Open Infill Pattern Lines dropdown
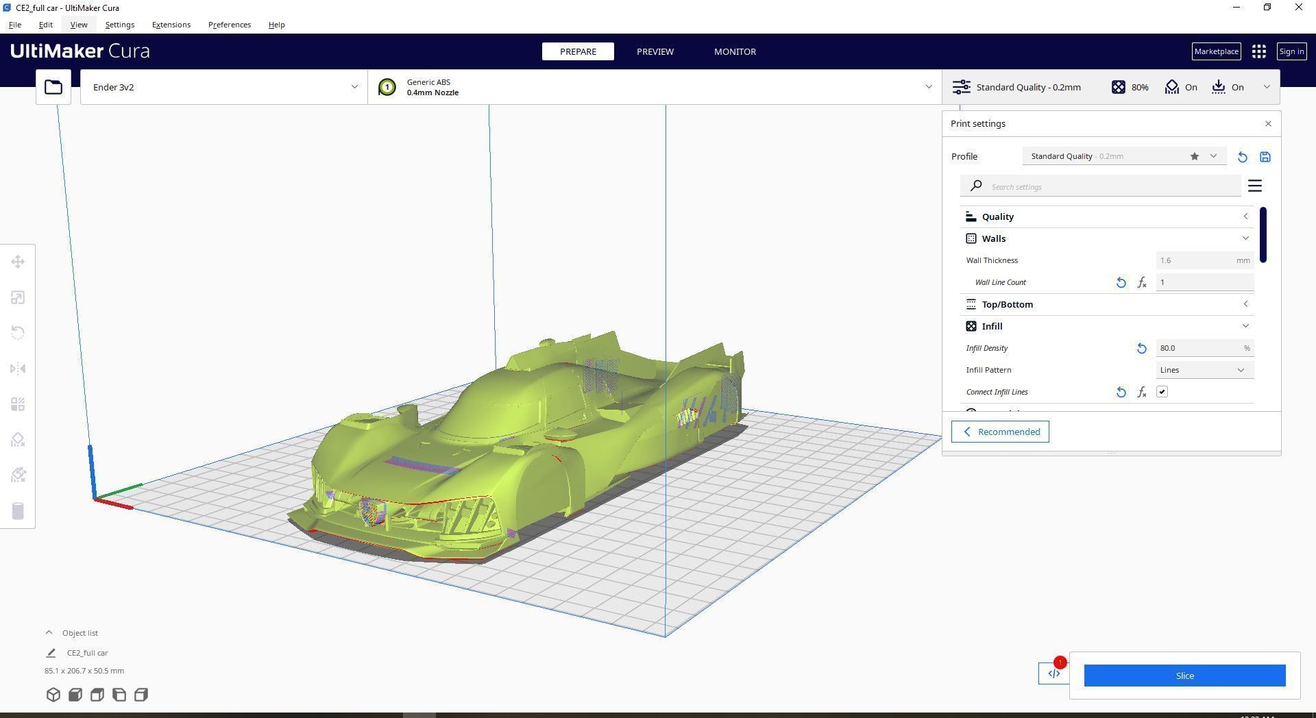 pyautogui.click(x=1204, y=370)
